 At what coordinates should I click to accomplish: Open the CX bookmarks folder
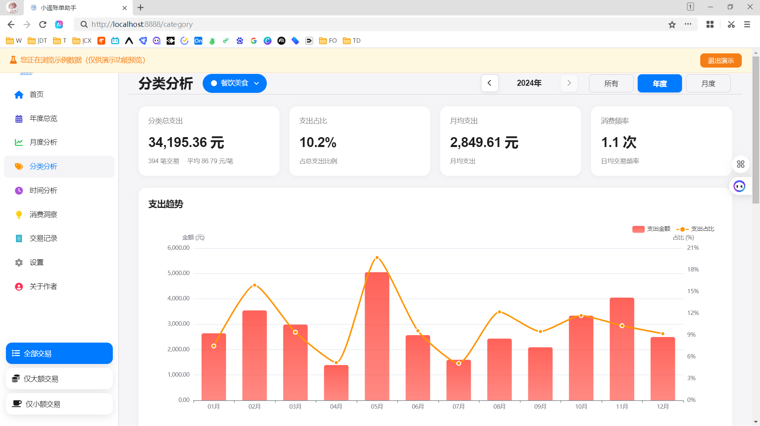(82, 41)
